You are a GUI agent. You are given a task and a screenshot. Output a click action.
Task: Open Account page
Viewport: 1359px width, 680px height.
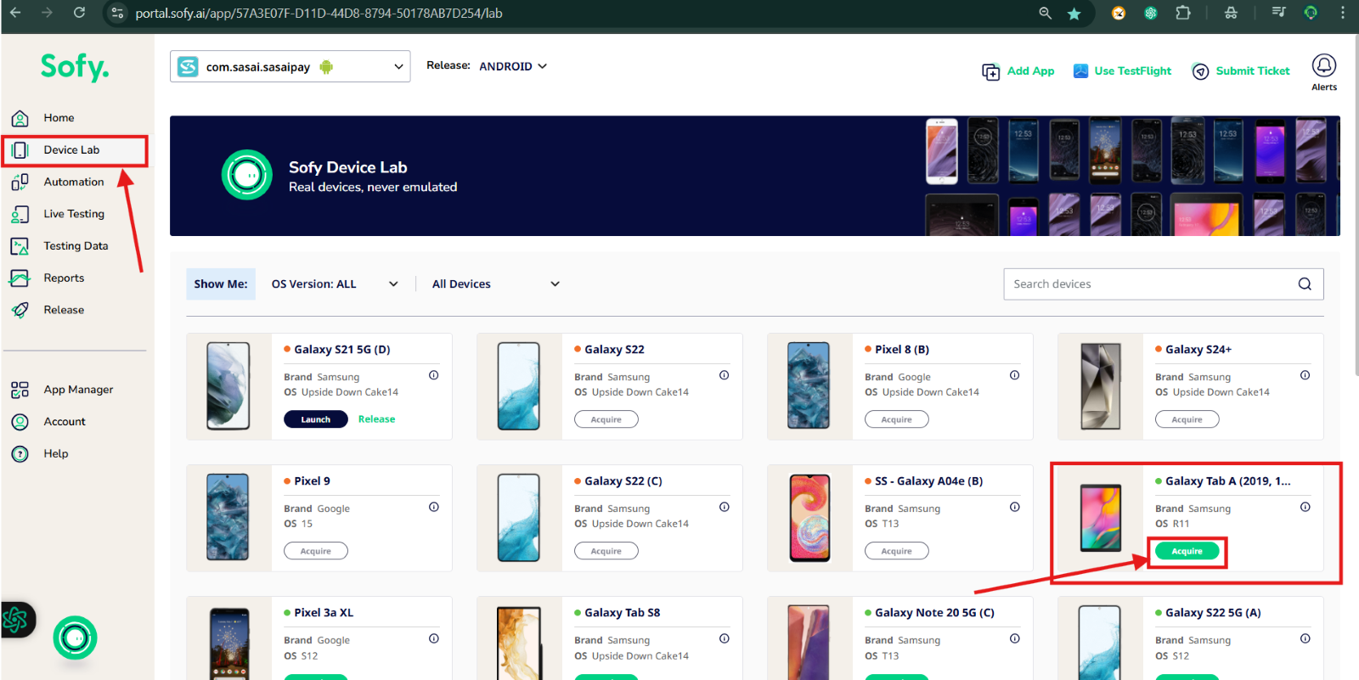coord(65,422)
